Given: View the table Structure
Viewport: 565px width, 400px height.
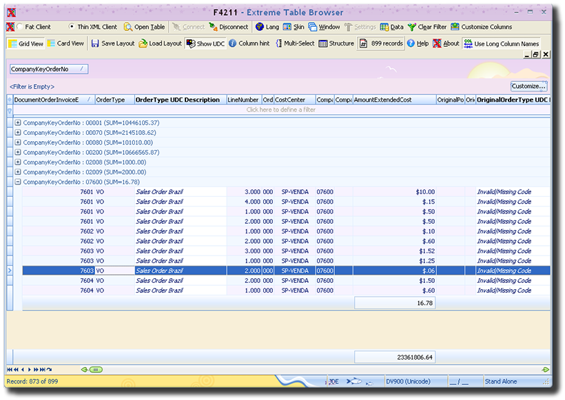Looking at the screenshot, I should click(x=336, y=43).
